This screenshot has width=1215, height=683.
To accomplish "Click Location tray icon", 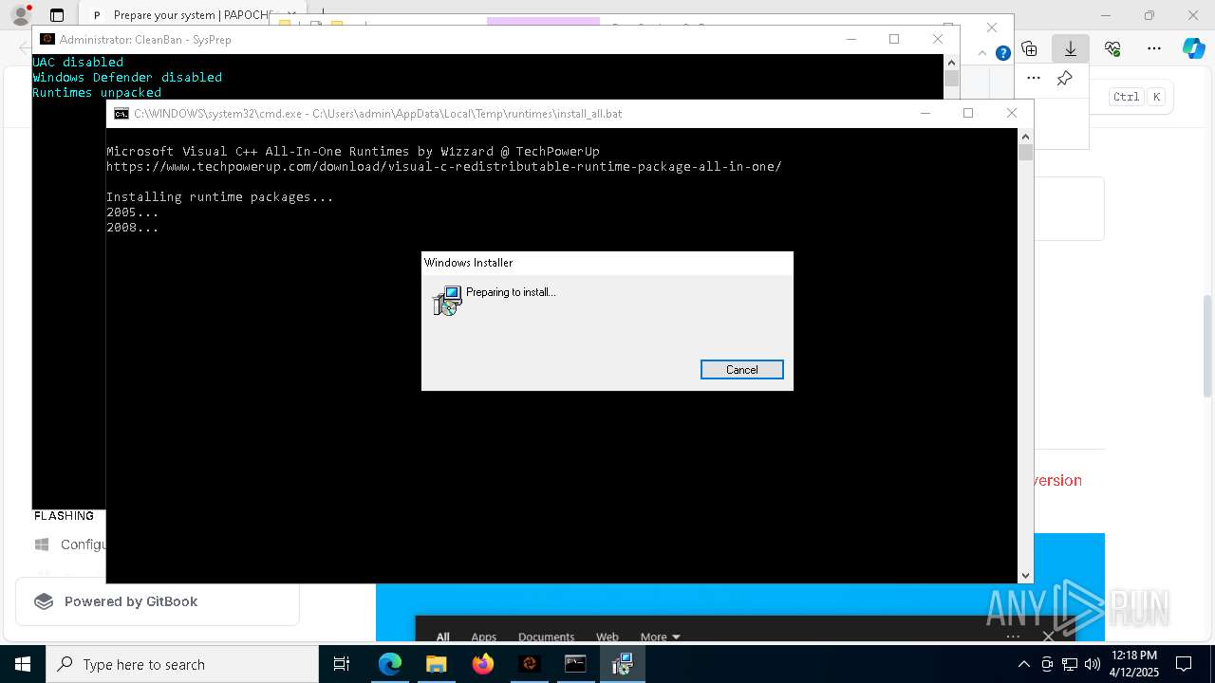I will 1047,664.
